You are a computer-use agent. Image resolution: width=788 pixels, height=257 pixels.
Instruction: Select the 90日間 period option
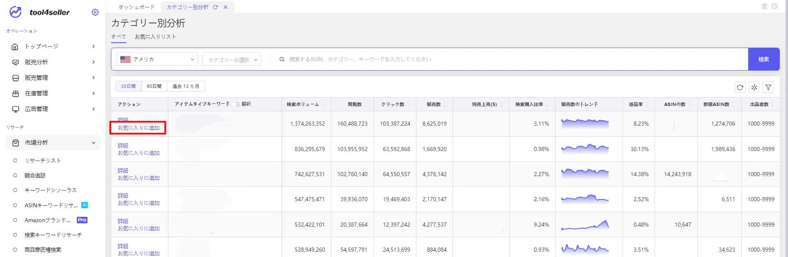pyautogui.click(x=154, y=86)
